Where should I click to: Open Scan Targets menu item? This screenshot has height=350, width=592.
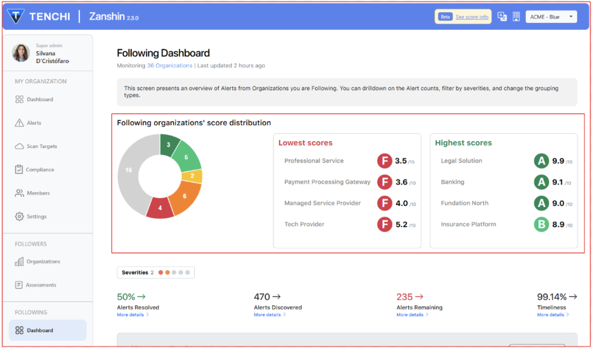click(42, 146)
